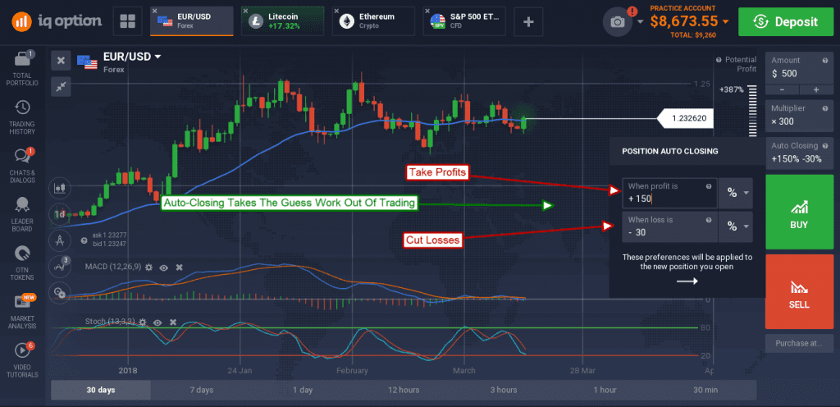Open Leader Board in sidebar
The height and width of the screenshot is (407, 840).
coord(23,214)
